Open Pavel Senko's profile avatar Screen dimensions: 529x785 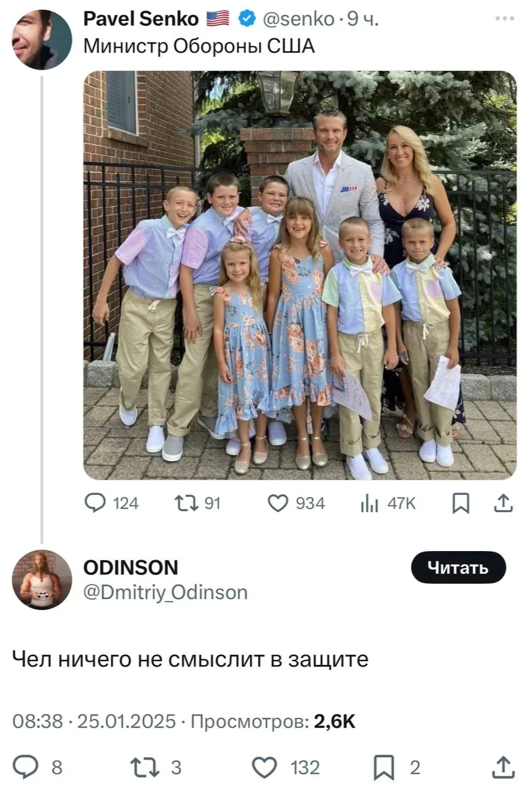[41, 39]
